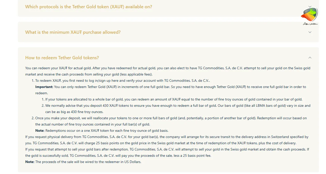Expand the "Which protocols" question chevron
326x174 pixels.
(x=310, y=7)
